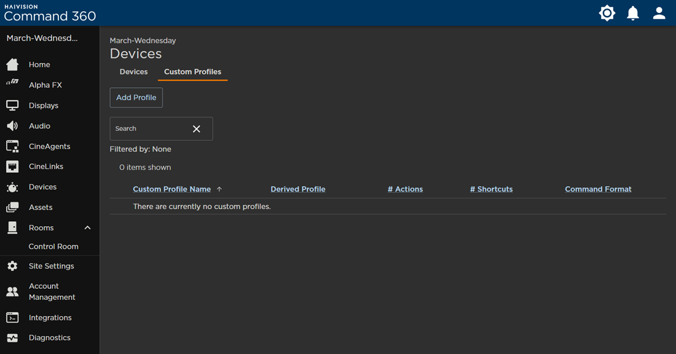Screen dimensions: 676x354
Task: Click the Alpha FX icon
Action: 12,82
